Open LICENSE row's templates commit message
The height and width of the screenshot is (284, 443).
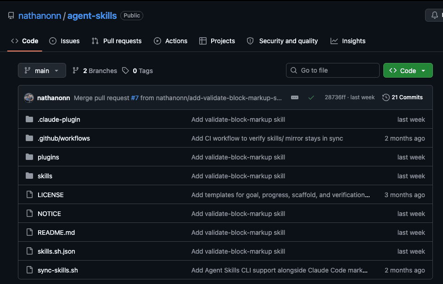(x=280, y=195)
